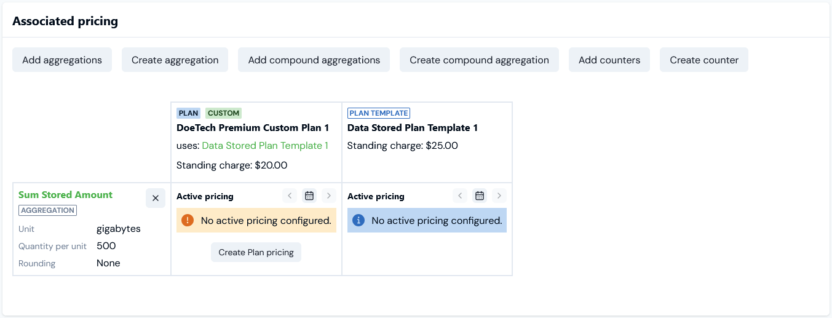Select DoeTech Premium Custom Plan 1 heading
Viewport: 832px width, 318px height.
click(253, 128)
